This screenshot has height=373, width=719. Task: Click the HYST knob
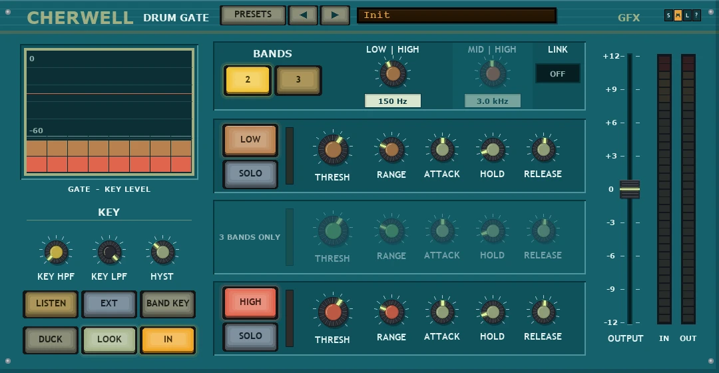163,252
